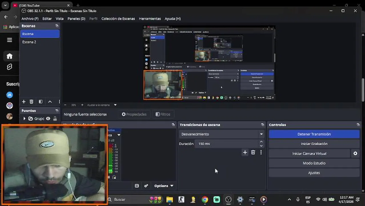Open the Ayuda (H) menu
The image size is (365, 206).
tap(173, 19)
